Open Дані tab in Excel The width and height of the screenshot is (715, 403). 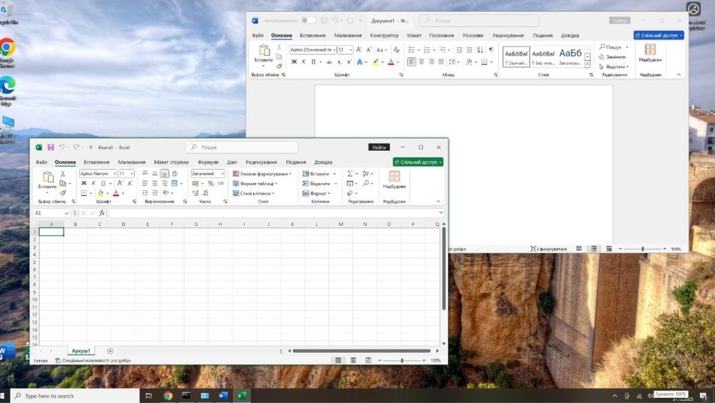pos(232,162)
